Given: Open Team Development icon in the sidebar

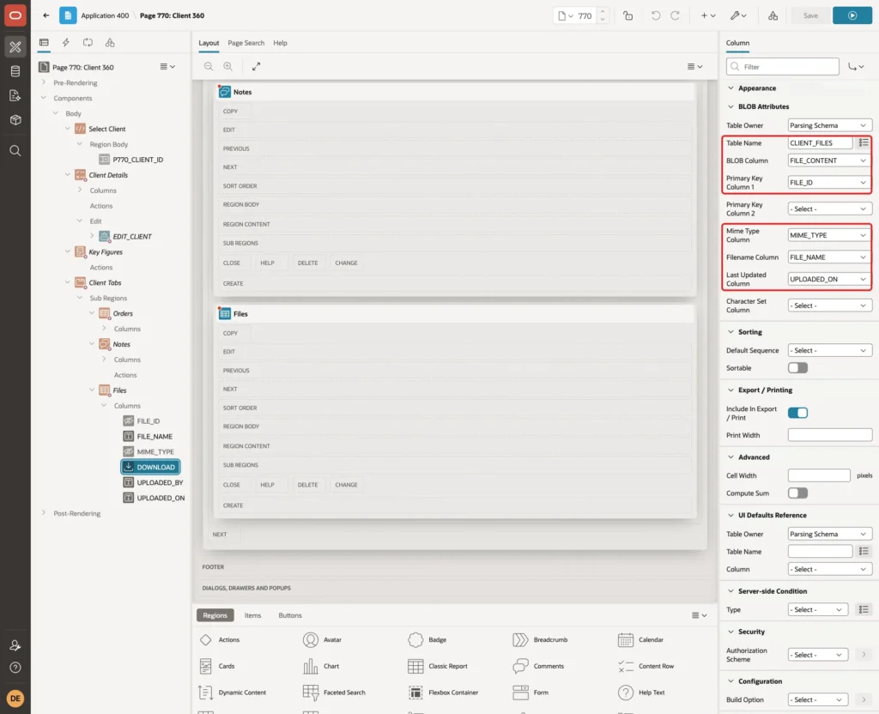Looking at the screenshot, I should (15, 96).
